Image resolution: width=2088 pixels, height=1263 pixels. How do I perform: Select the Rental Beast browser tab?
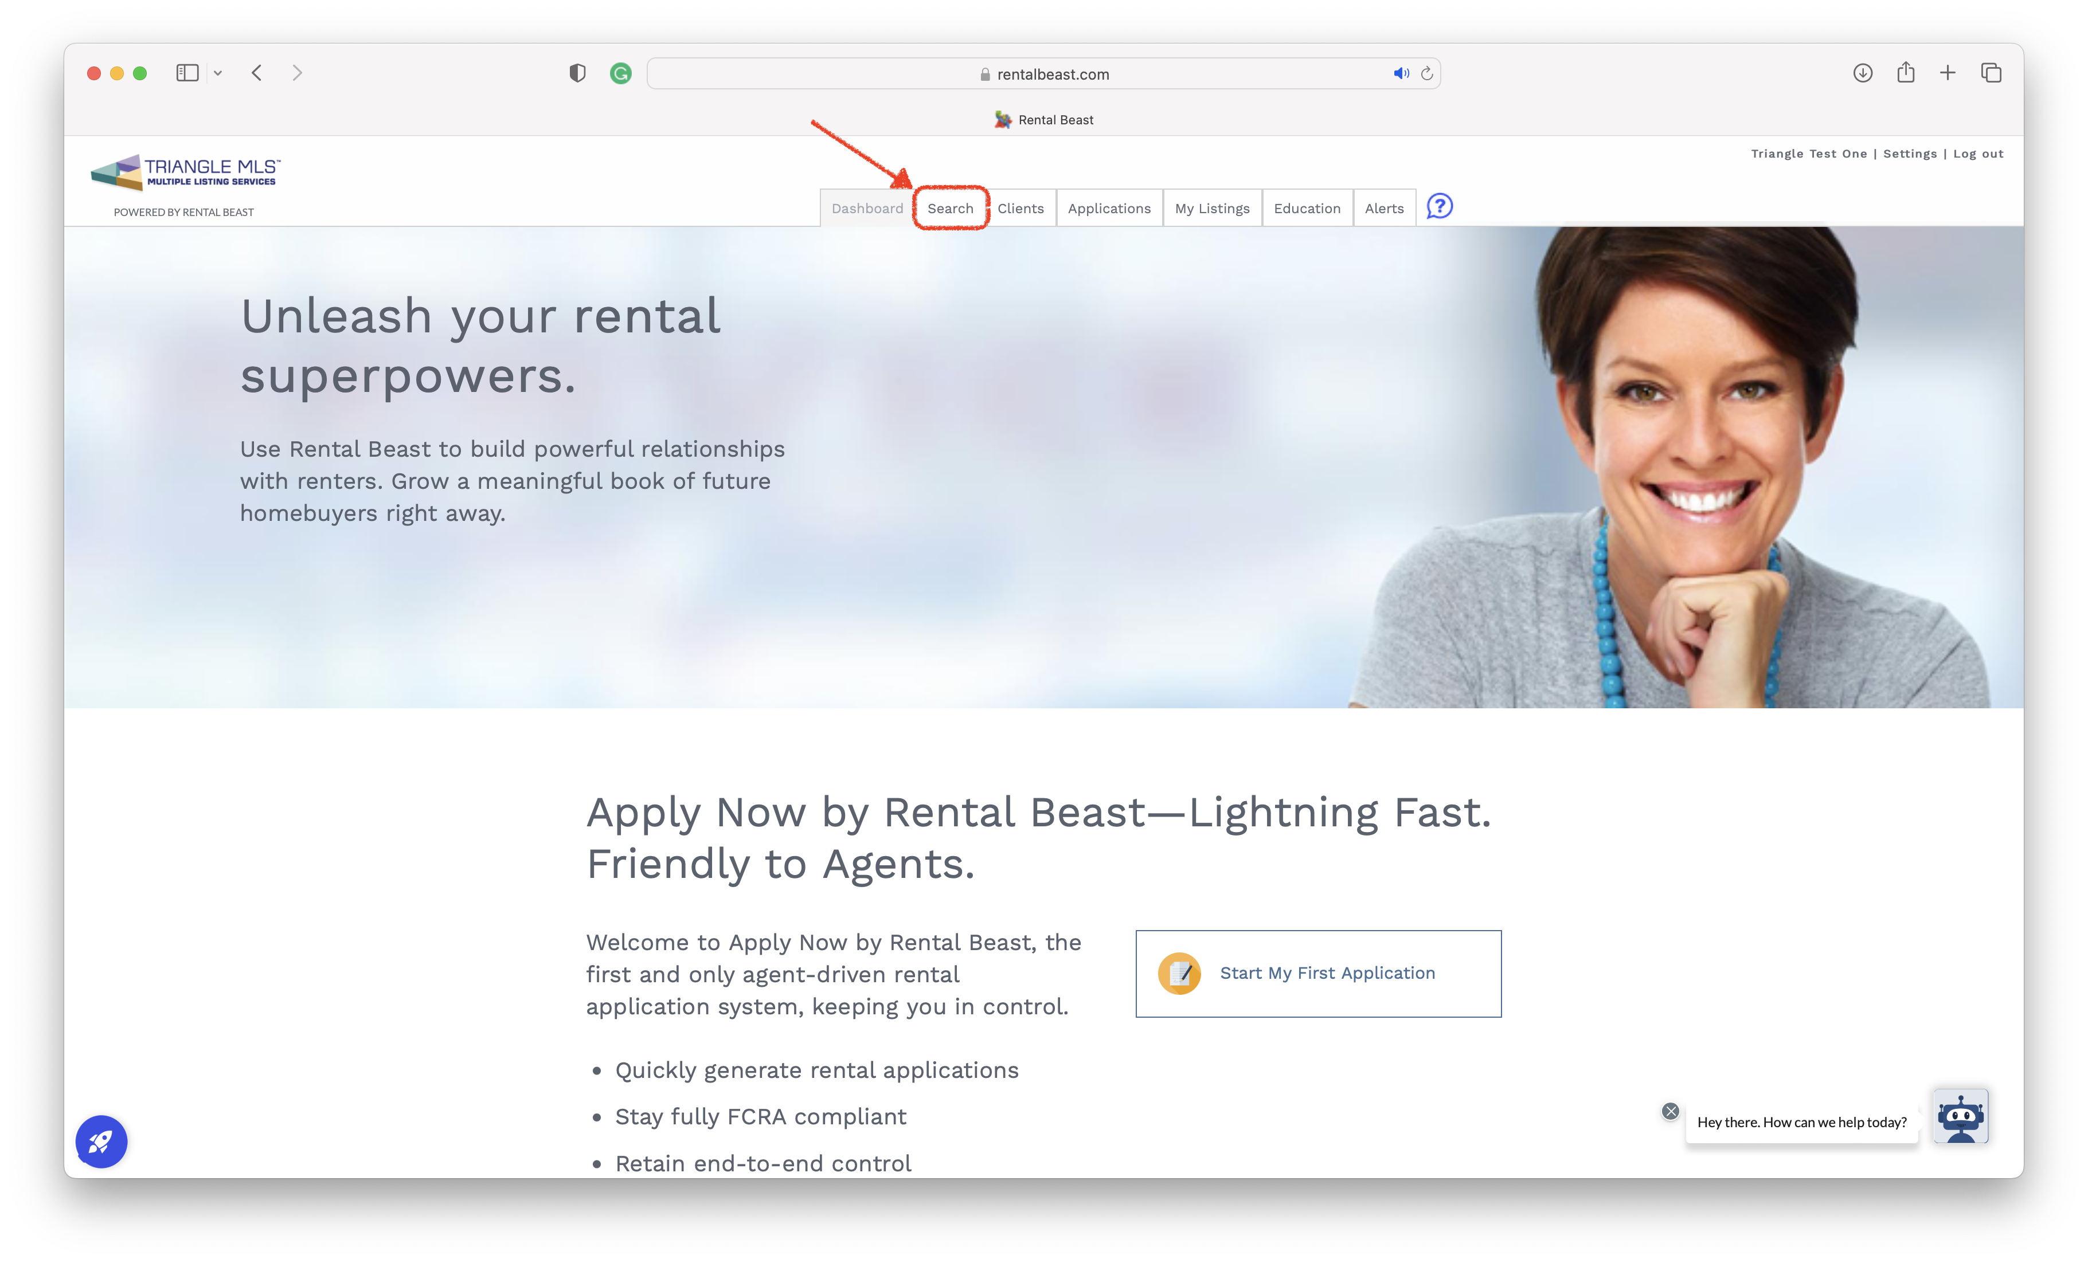click(1044, 119)
